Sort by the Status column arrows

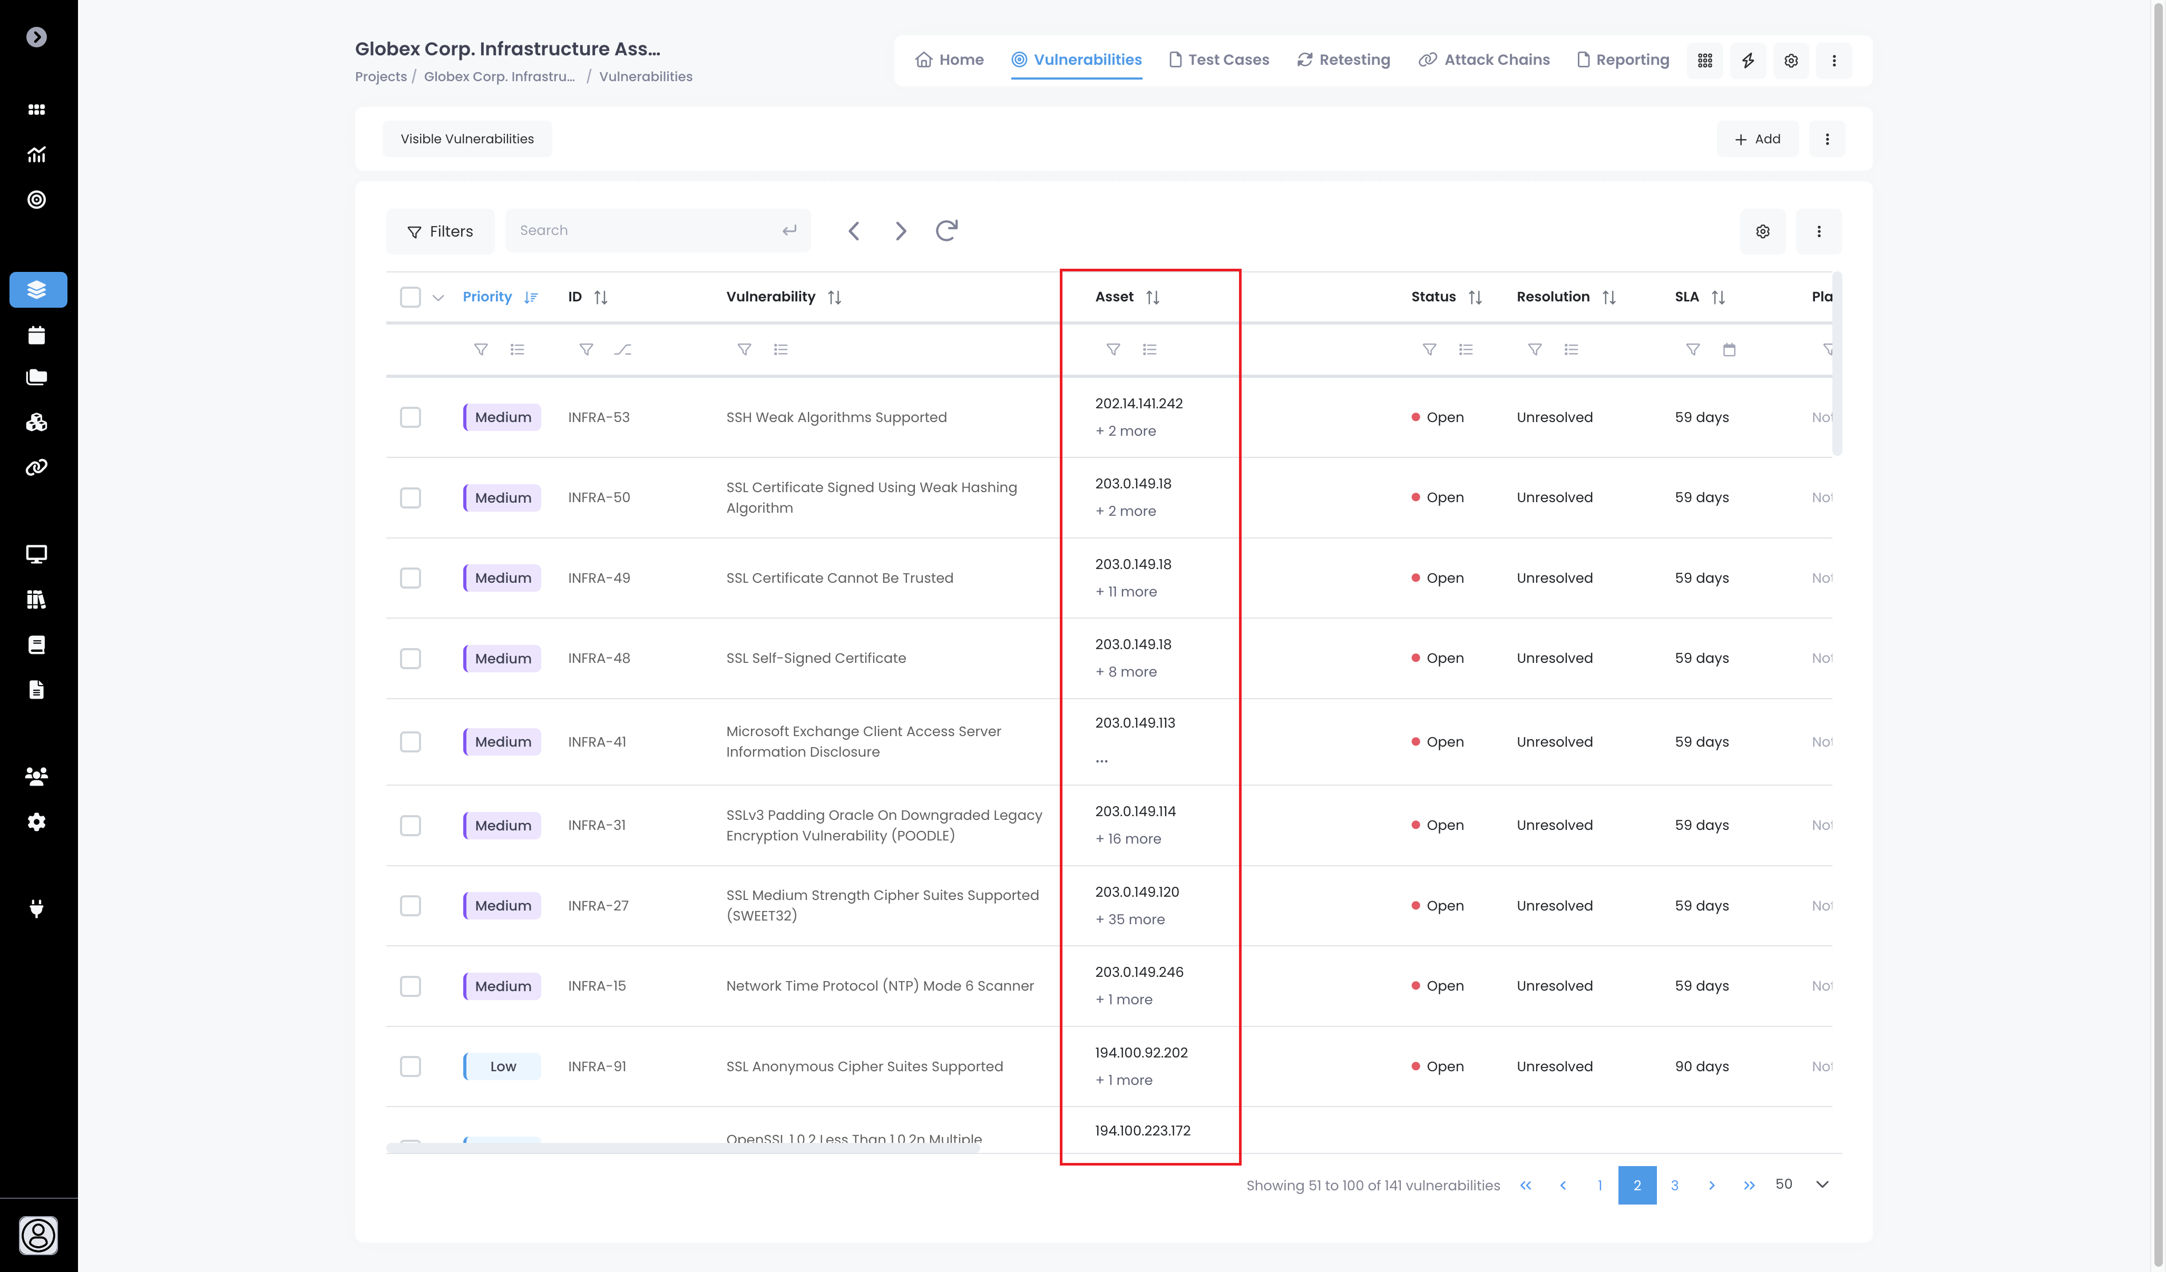click(x=1475, y=297)
